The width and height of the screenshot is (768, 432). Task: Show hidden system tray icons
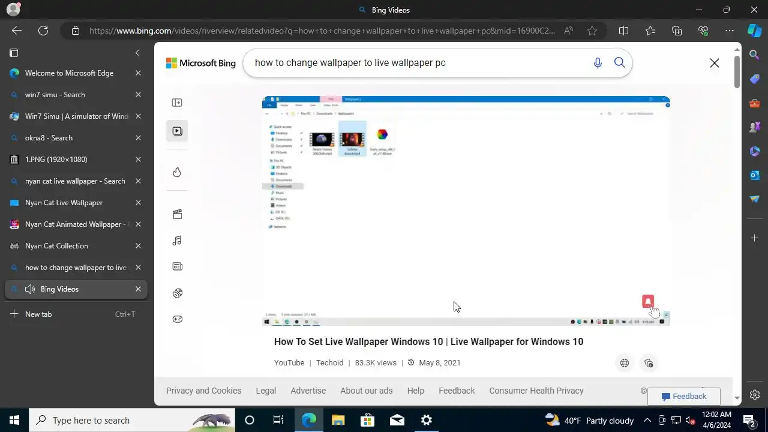point(647,420)
